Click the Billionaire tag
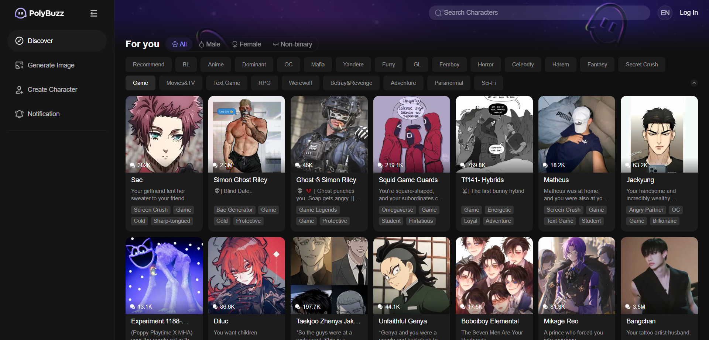 pyautogui.click(x=664, y=221)
